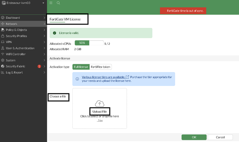Open the VPN menu item
239x142 pixels.
(x=23, y=42)
